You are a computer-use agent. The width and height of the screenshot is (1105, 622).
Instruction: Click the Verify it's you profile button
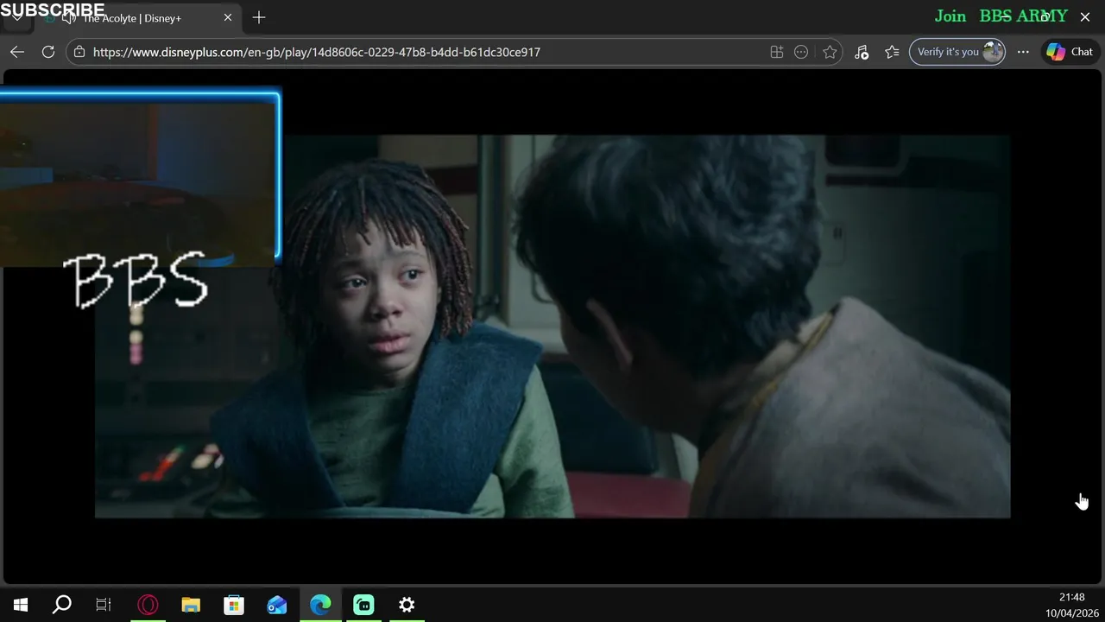(x=957, y=52)
